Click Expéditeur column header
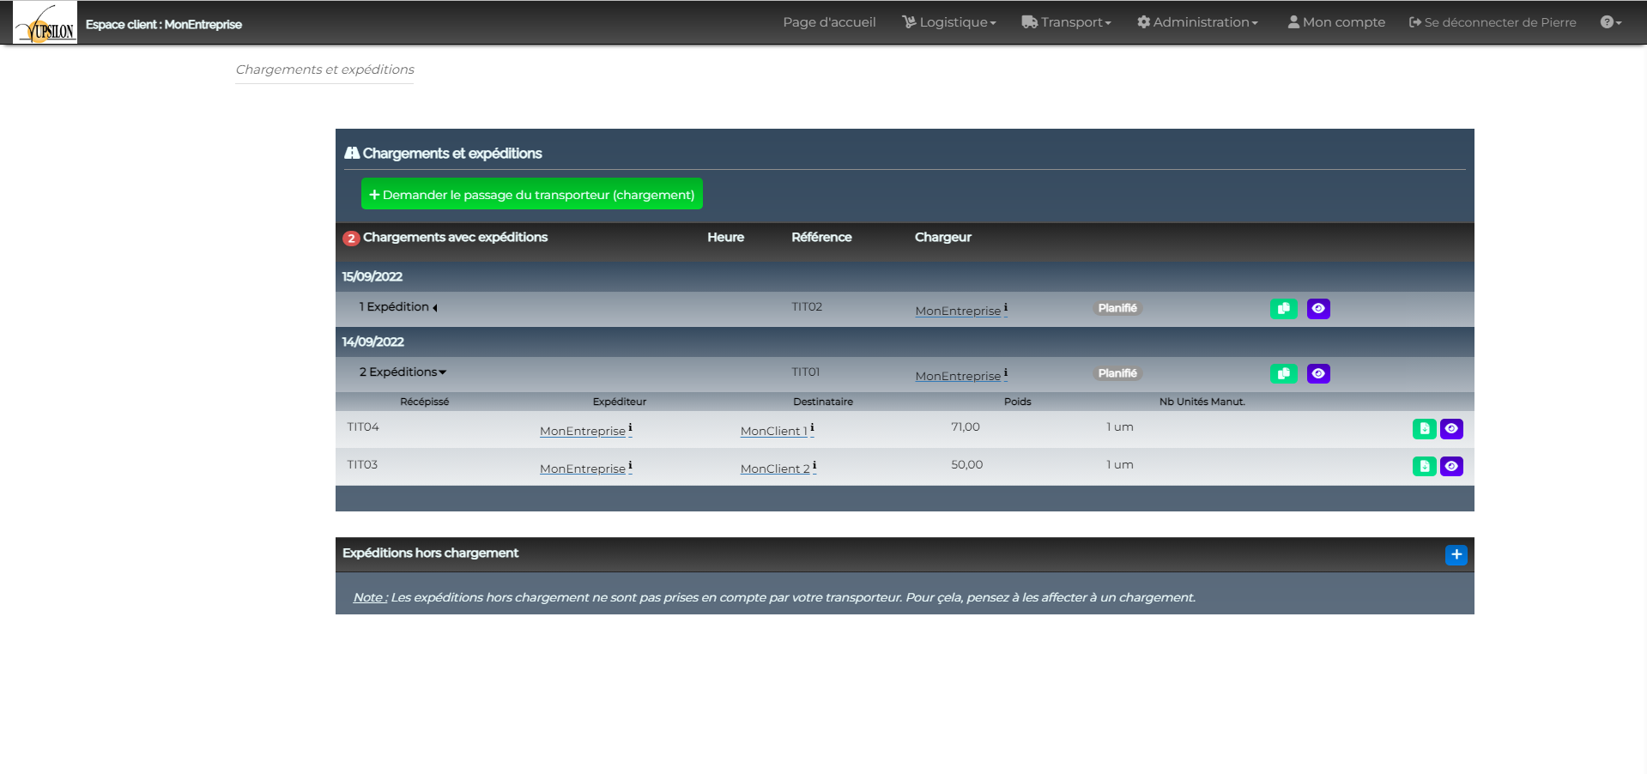Image resolution: width=1647 pixels, height=774 pixels. (x=620, y=402)
